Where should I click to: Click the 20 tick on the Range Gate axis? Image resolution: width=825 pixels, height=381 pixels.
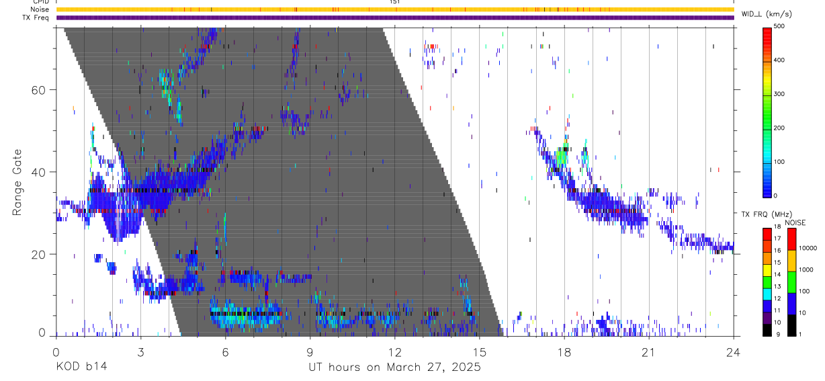click(40, 254)
